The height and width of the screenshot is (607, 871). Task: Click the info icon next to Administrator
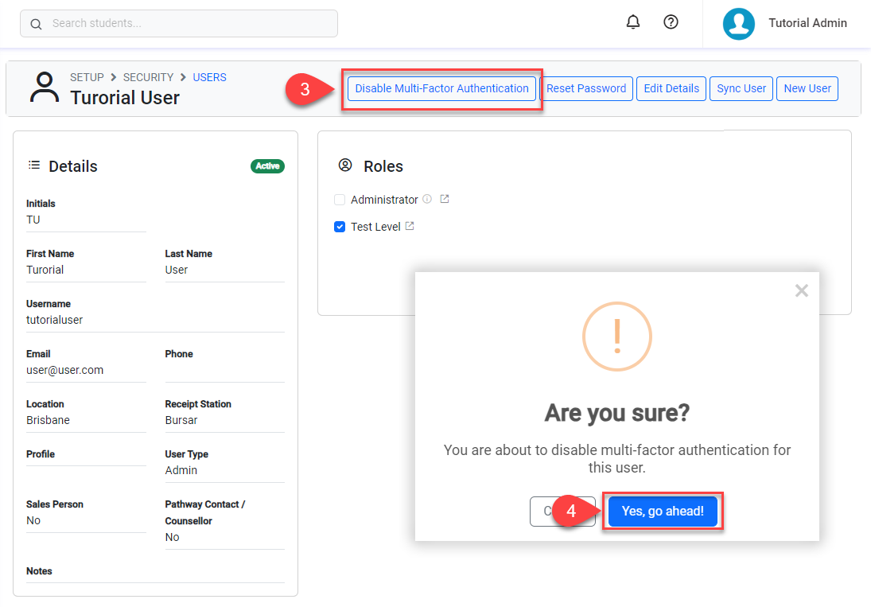pyautogui.click(x=427, y=199)
